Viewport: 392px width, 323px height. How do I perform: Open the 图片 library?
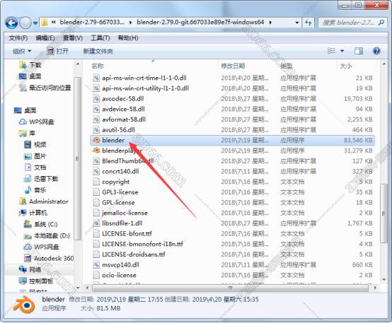pos(35,156)
